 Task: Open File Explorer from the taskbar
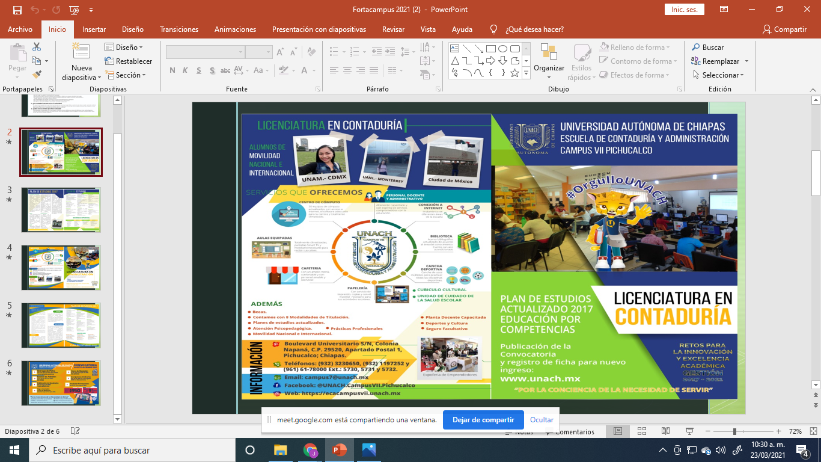coord(281,450)
